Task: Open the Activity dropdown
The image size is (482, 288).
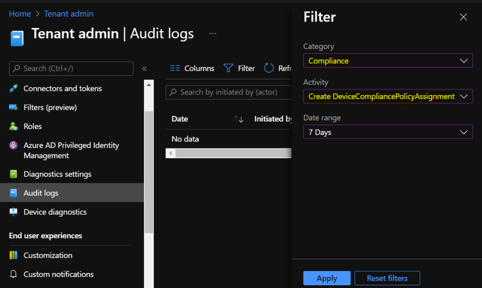Action: click(388, 96)
